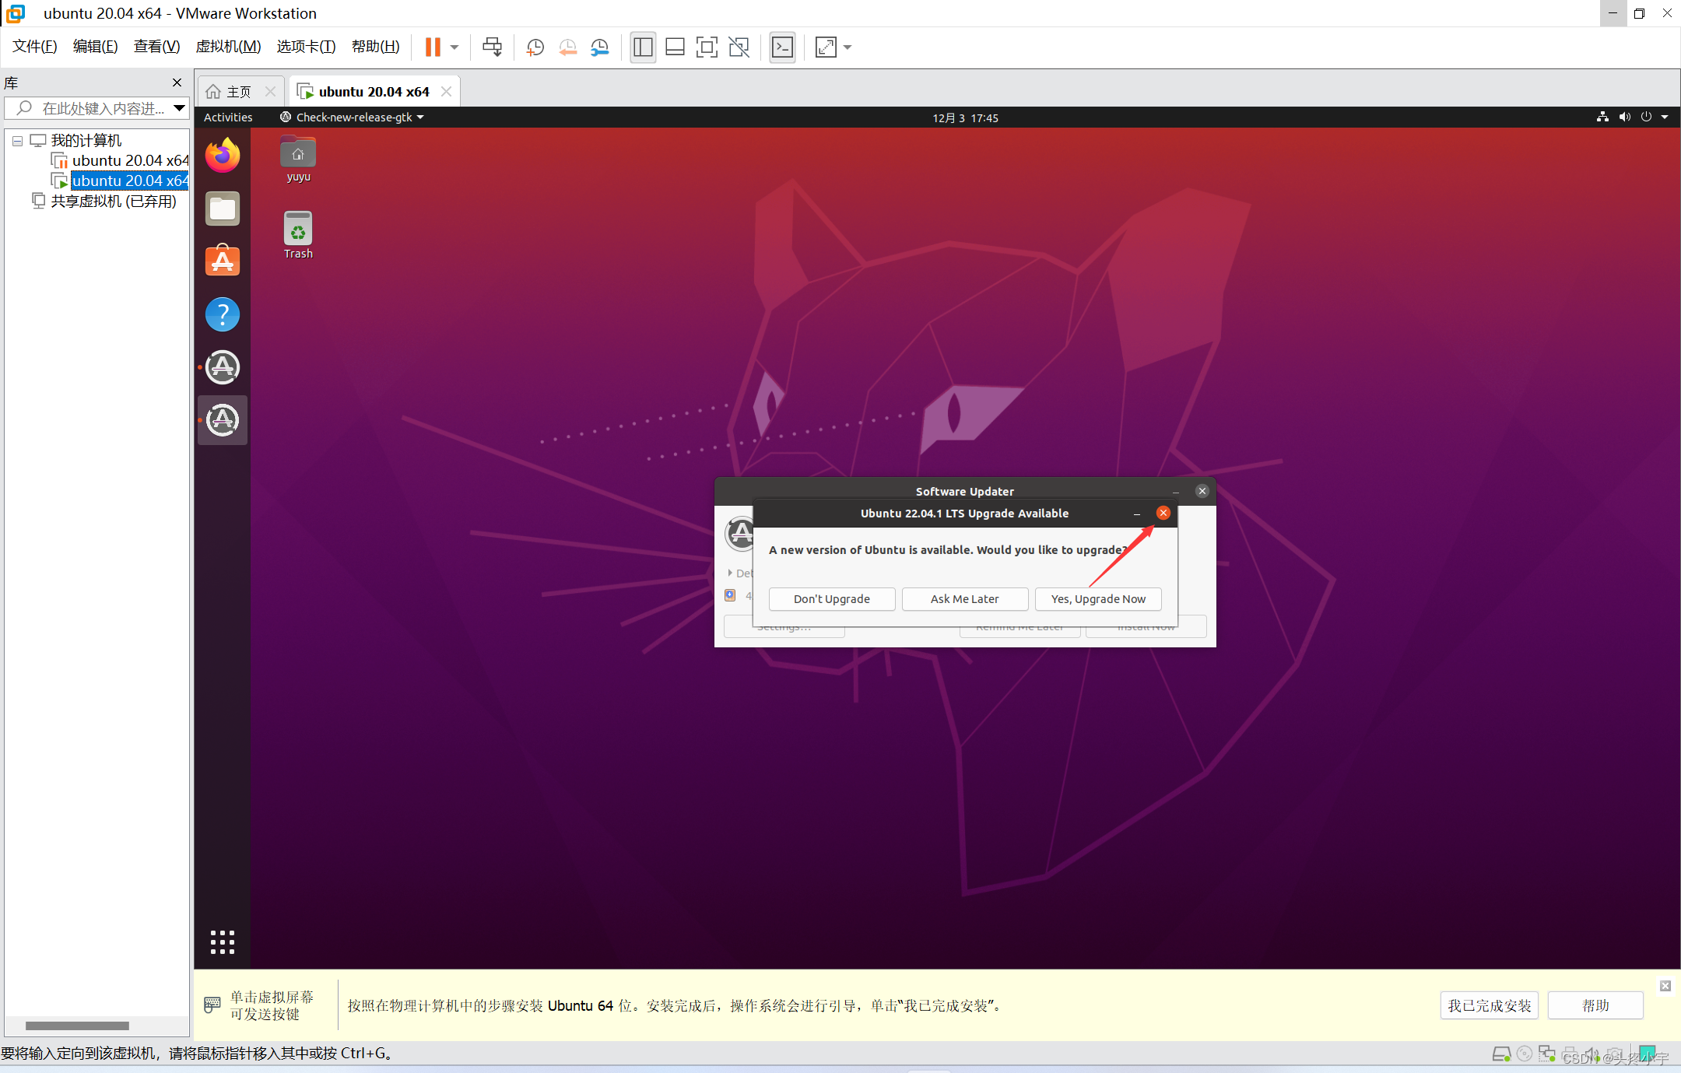The width and height of the screenshot is (1681, 1073).
Task: Click Activities in the Ubuntu top bar
Action: (228, 117)
